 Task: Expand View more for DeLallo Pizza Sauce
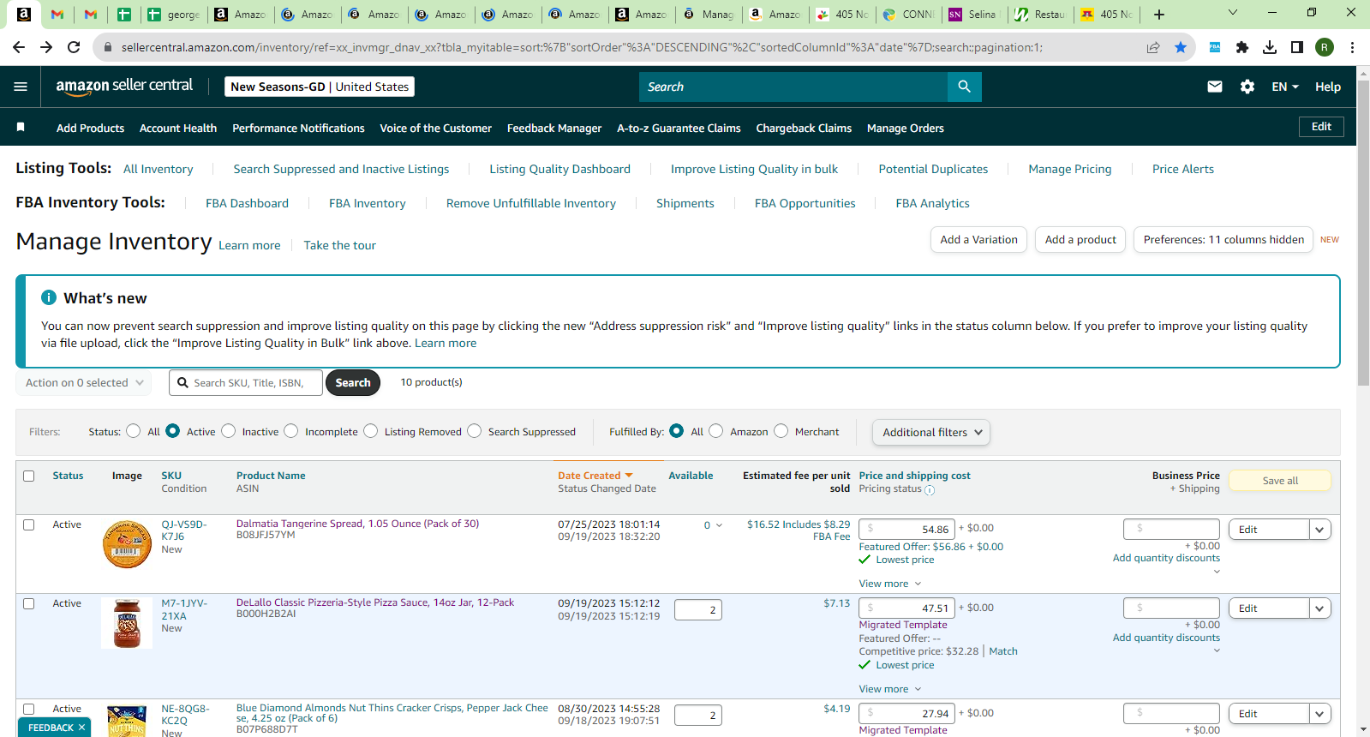click(890, 689)
